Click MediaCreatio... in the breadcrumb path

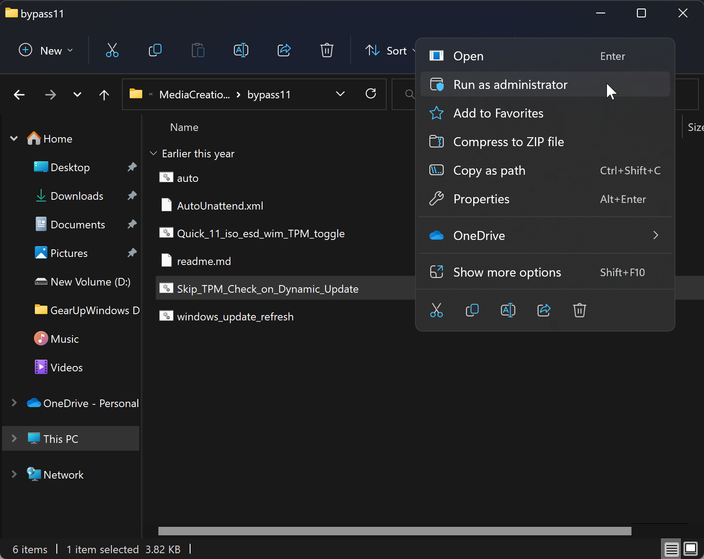[195, 95]
